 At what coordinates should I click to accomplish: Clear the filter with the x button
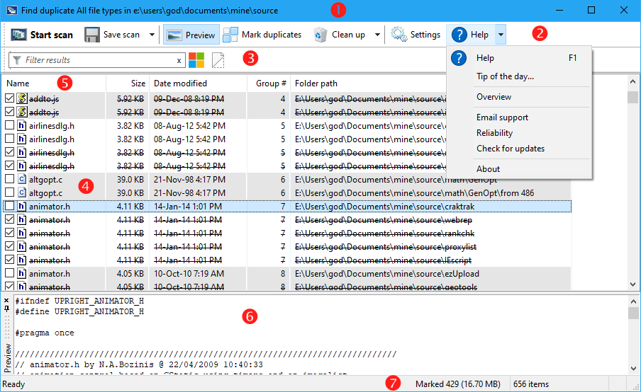pyautogui.click(x=179, y=61)
